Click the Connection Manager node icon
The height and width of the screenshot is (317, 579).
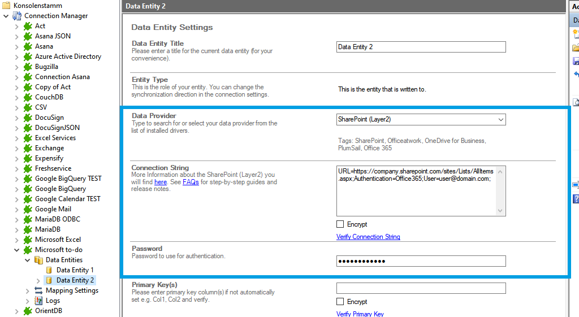(x=17, y=16)
